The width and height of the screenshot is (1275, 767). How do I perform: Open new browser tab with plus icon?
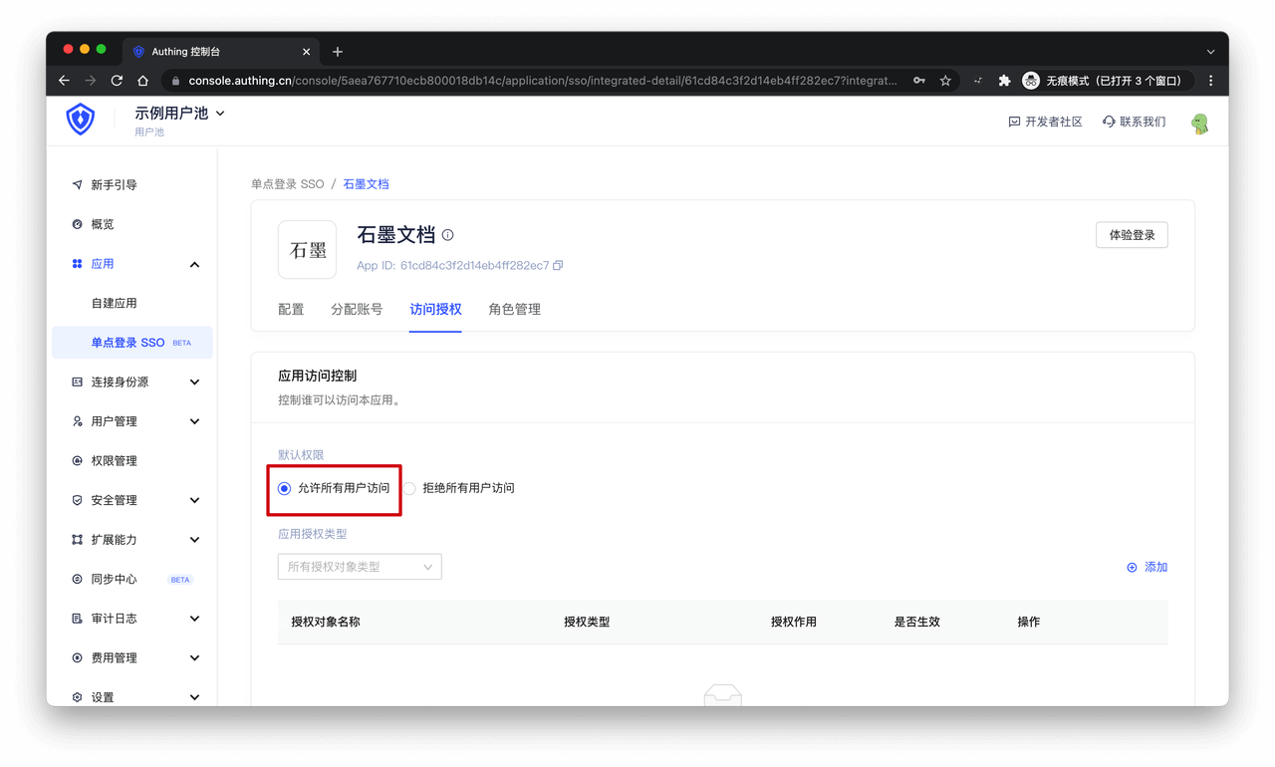(338, 52)
